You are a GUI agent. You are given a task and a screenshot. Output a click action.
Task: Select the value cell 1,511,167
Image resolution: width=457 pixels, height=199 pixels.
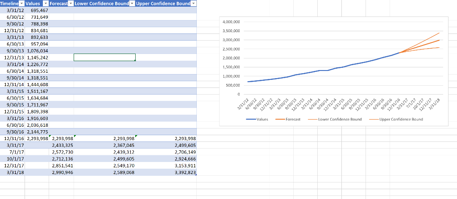(37, 91)
